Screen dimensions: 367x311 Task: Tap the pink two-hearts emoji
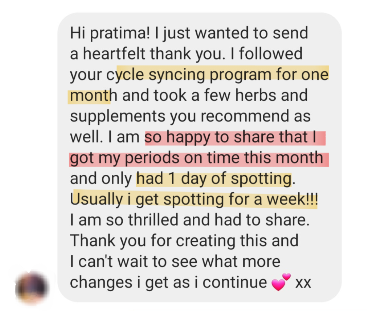tap(281, 282)
